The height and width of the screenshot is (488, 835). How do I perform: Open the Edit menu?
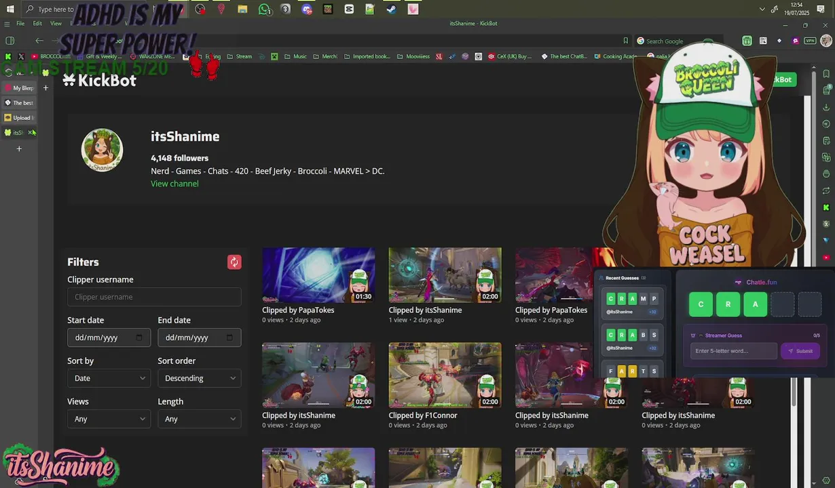click(x=37, y=24)
